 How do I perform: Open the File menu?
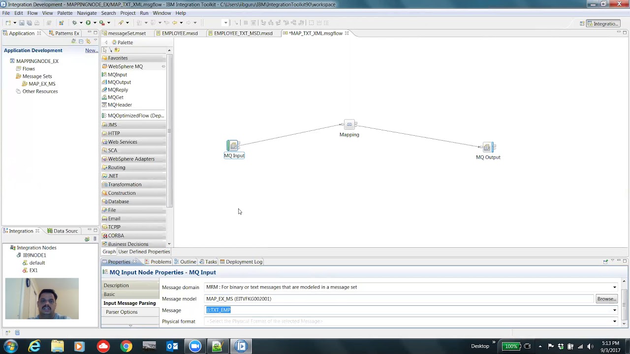pos(6,13)
